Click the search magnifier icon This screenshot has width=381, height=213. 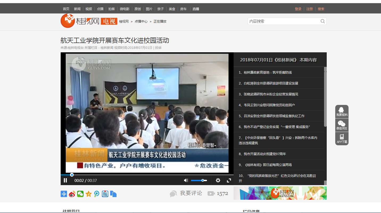coord(322,21)
